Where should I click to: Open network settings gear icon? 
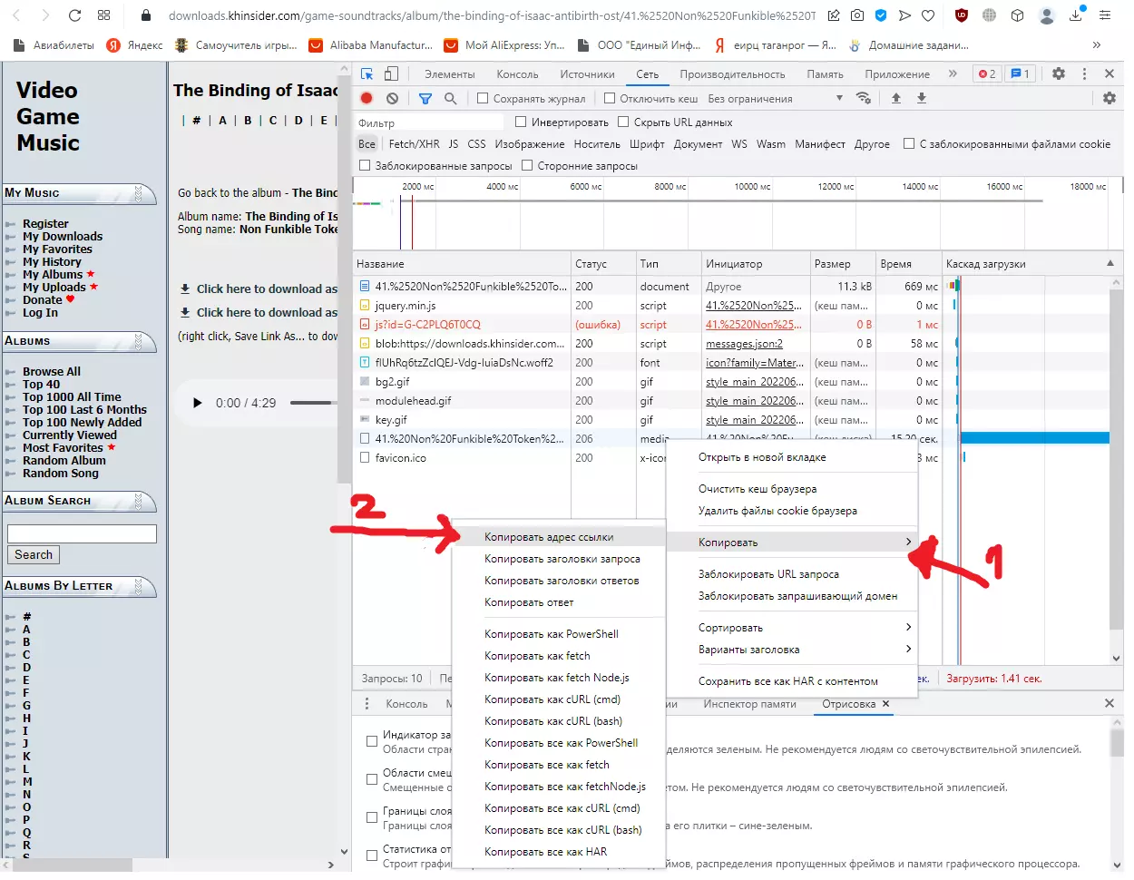(x=1110, y=98)
